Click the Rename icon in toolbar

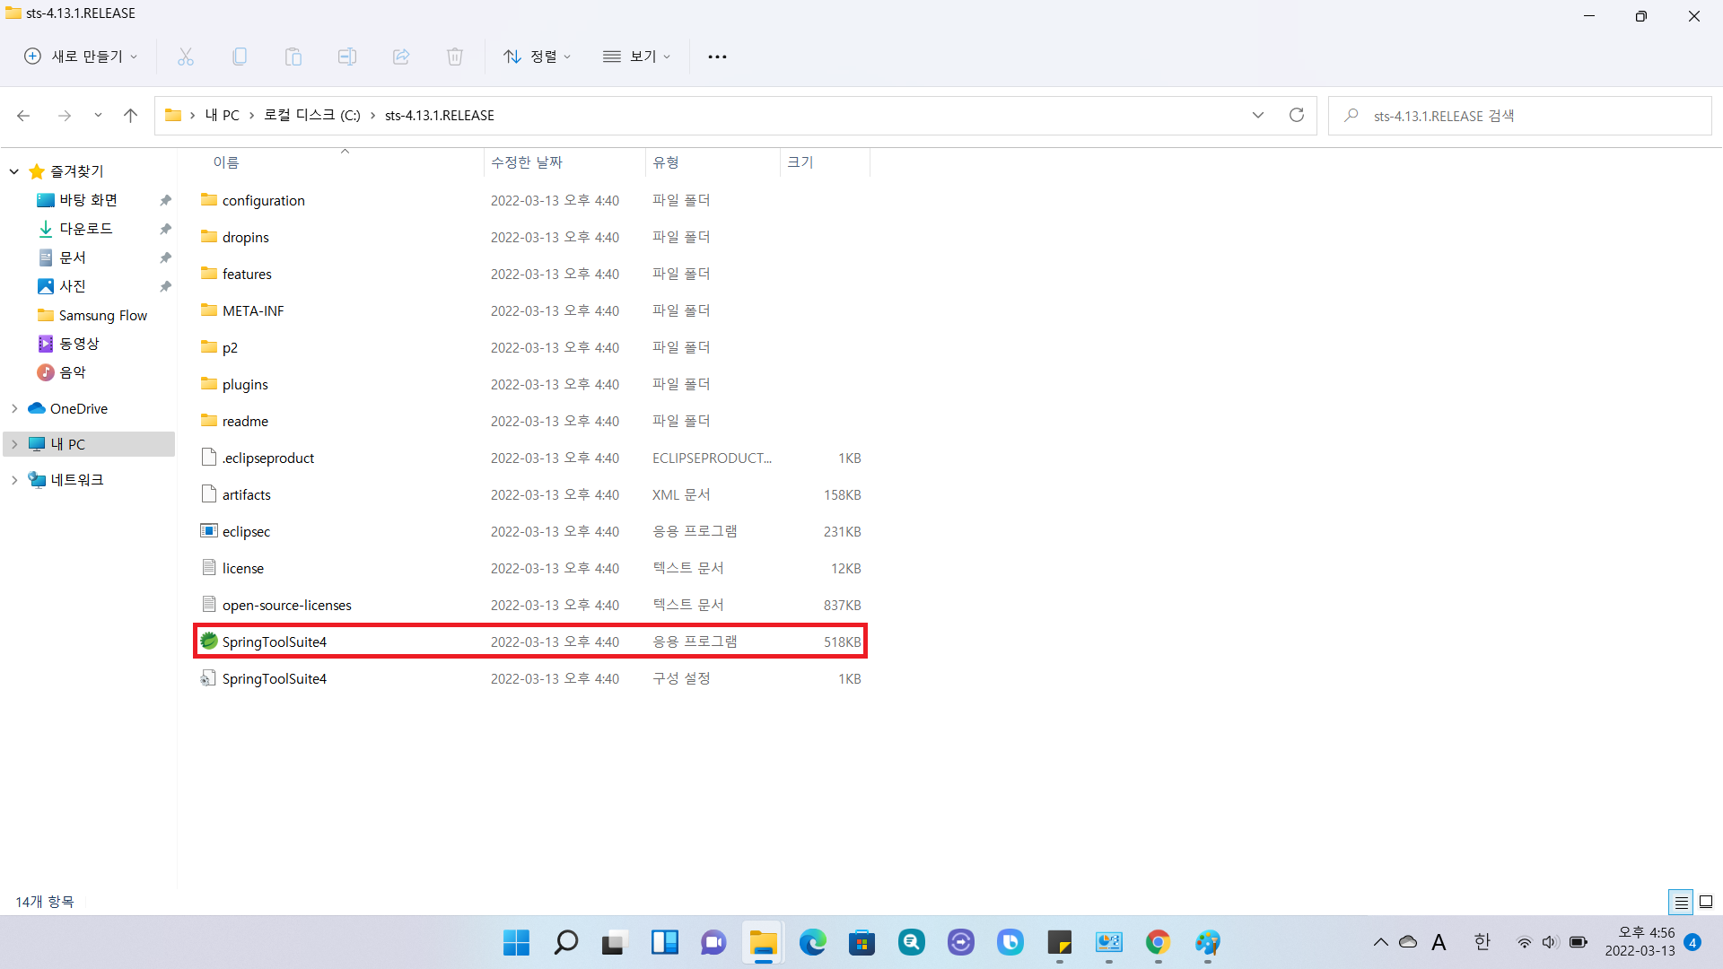point(347,57)
